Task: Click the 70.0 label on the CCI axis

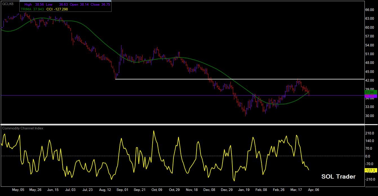Action: pyautogui.click(x=369, y=148)
